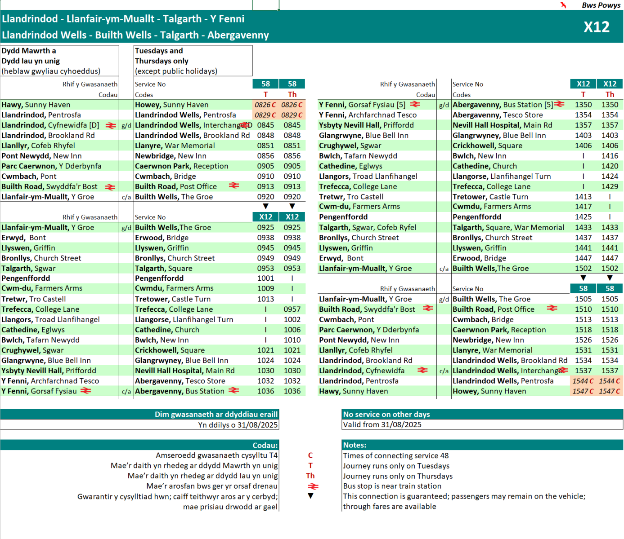This screenshot has width=624, height=539.
Task: Click the Dim gwasanaeth ar ddyddiau eraill banner
Action: click(139, 414)
